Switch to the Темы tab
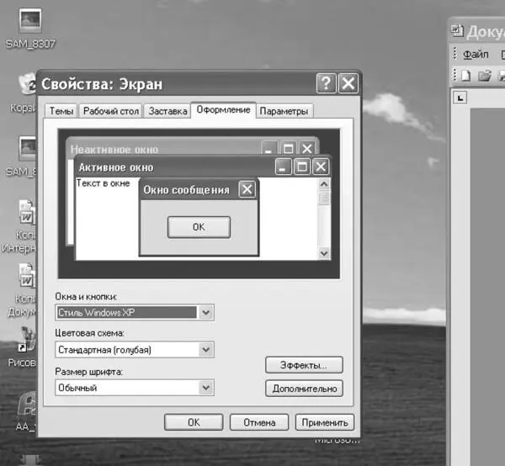The image size is (505, 466). tap(61, 111)
